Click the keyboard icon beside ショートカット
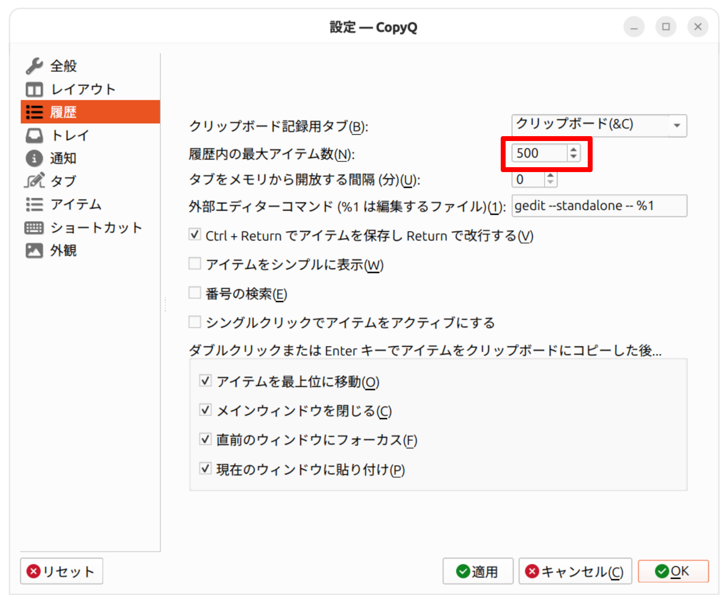Viewport: 728px width, 604px height. [34, 228]
